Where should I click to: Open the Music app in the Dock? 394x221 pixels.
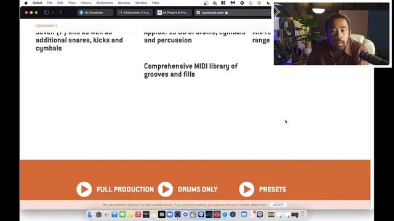tap(138, 214)
